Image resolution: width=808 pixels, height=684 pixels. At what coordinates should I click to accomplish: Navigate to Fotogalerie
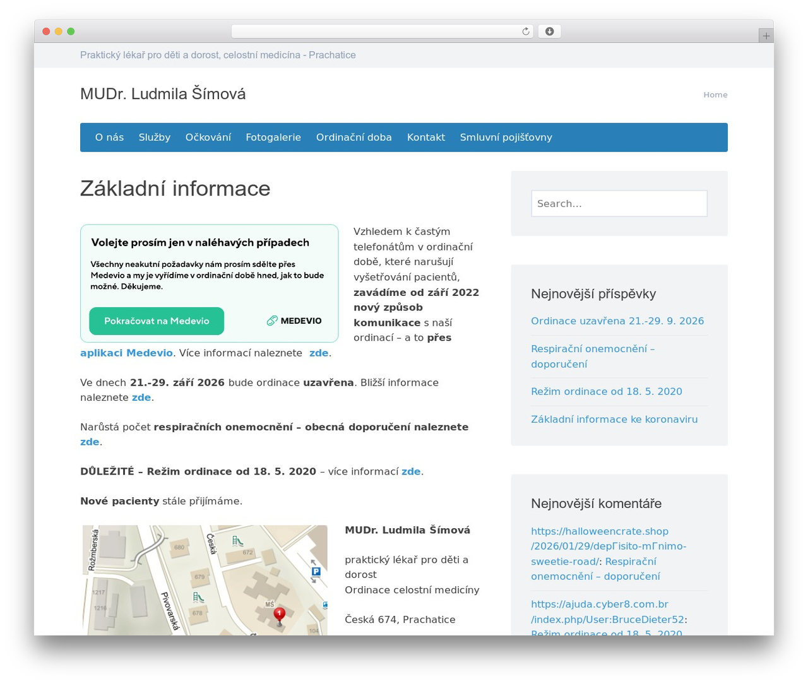[273, 138]
